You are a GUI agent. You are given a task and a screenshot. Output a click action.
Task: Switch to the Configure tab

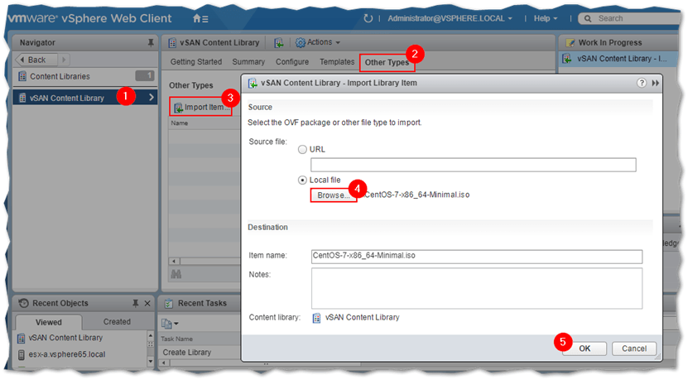pyautogui.click(x=291, y=62)
